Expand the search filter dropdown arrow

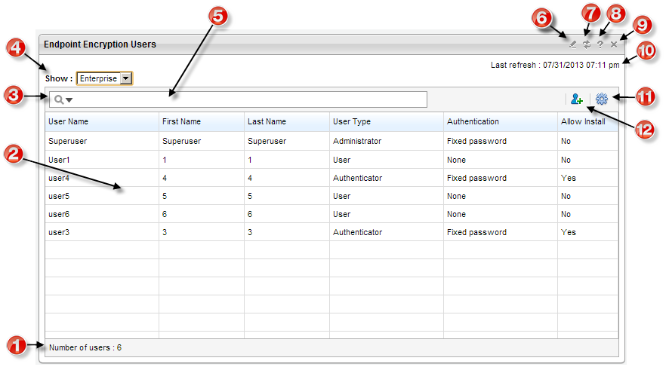[69, 100]
